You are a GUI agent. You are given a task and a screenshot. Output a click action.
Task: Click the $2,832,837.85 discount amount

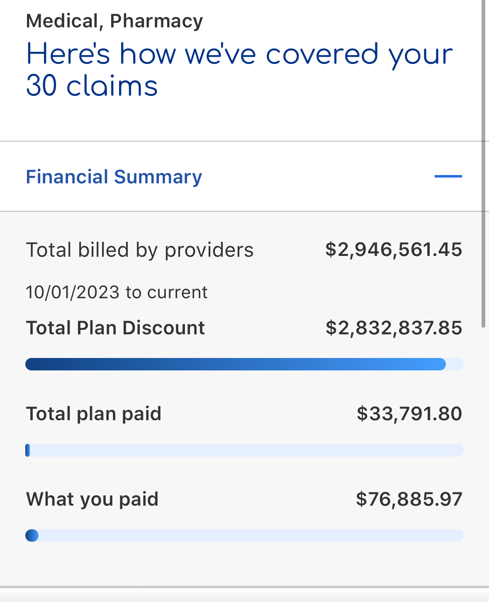394,328
